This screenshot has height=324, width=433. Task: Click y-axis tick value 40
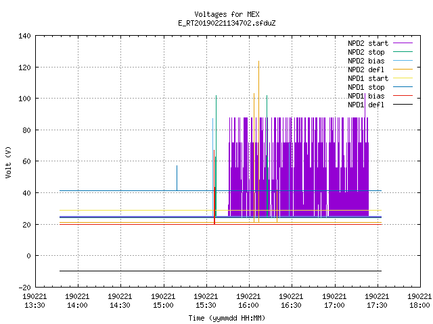(x=26, y=193)
